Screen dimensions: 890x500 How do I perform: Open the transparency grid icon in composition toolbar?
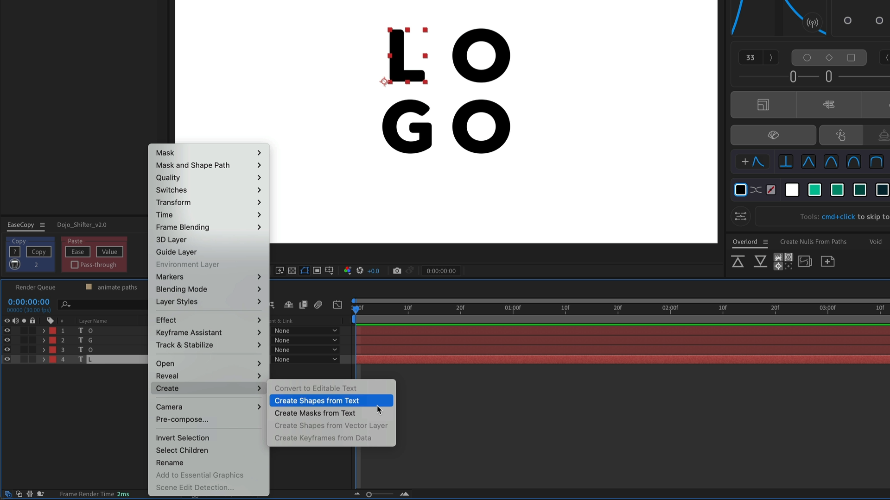point(292,271)
